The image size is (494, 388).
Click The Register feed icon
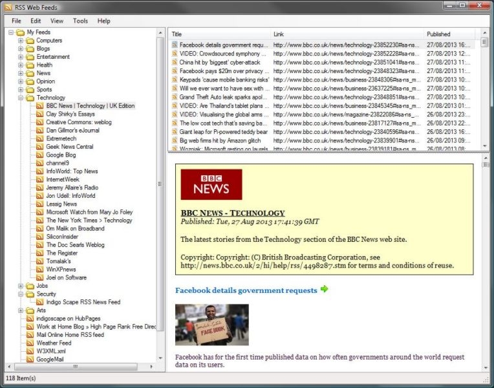pyautogui.click(x=39, y=253)
